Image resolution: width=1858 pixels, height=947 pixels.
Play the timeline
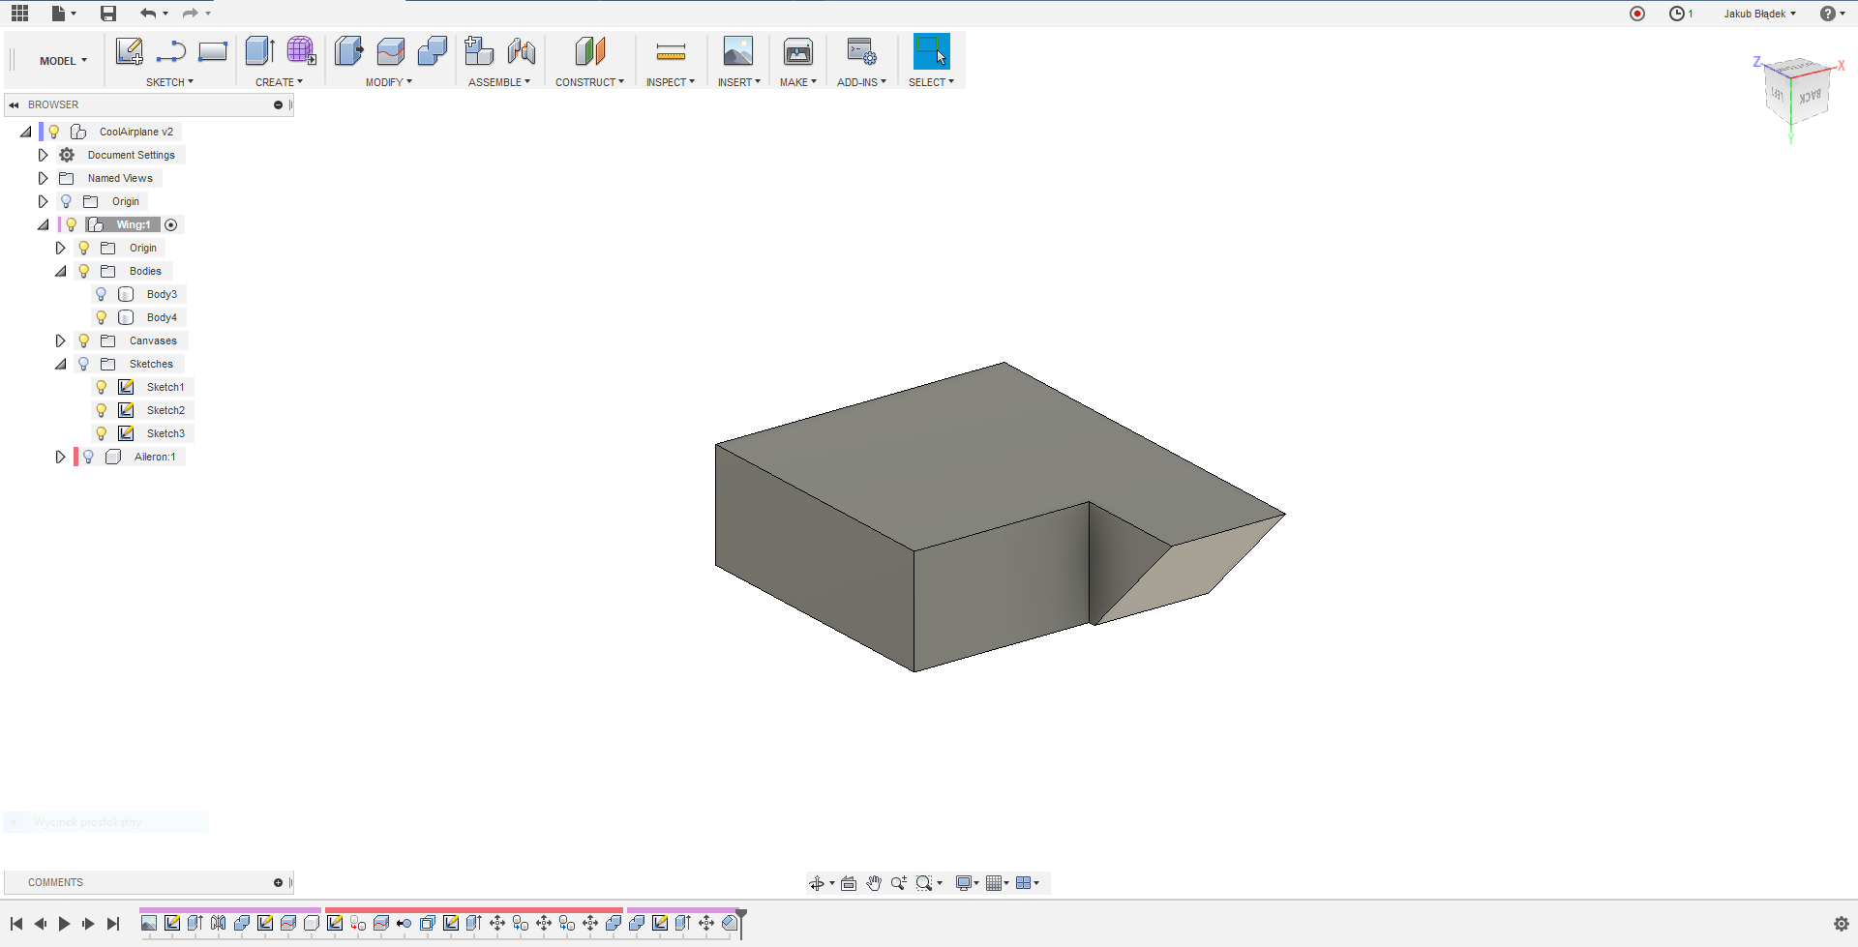coord(64,924)
